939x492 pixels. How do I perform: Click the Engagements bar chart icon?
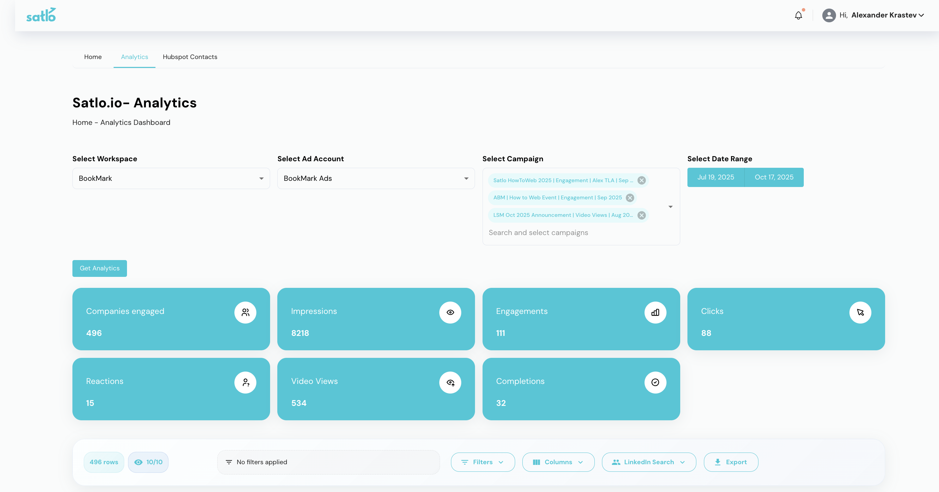[x=655, y=312]
